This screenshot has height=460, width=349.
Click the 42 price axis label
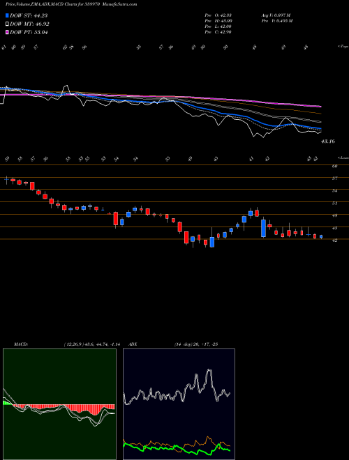334,240
